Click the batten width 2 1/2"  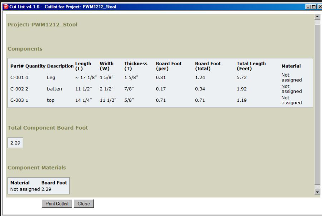pos(107,89)
